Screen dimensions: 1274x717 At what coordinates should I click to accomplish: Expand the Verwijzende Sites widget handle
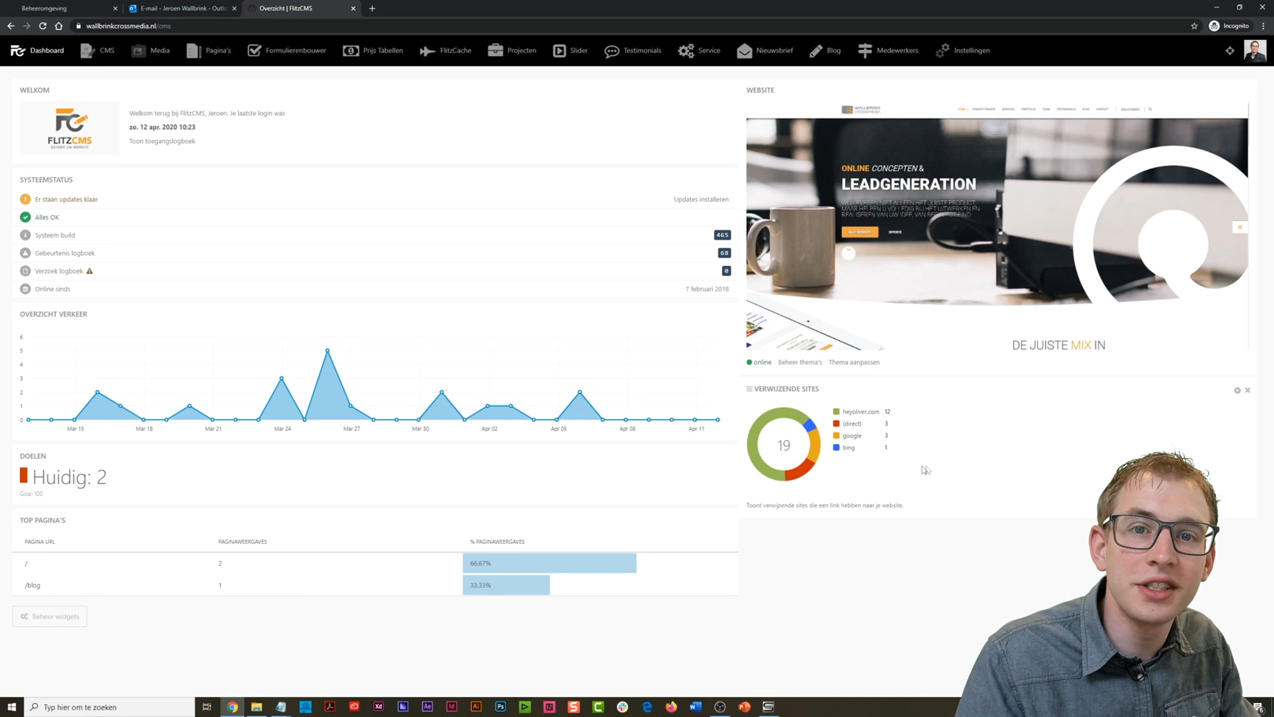tap(749, 389)
